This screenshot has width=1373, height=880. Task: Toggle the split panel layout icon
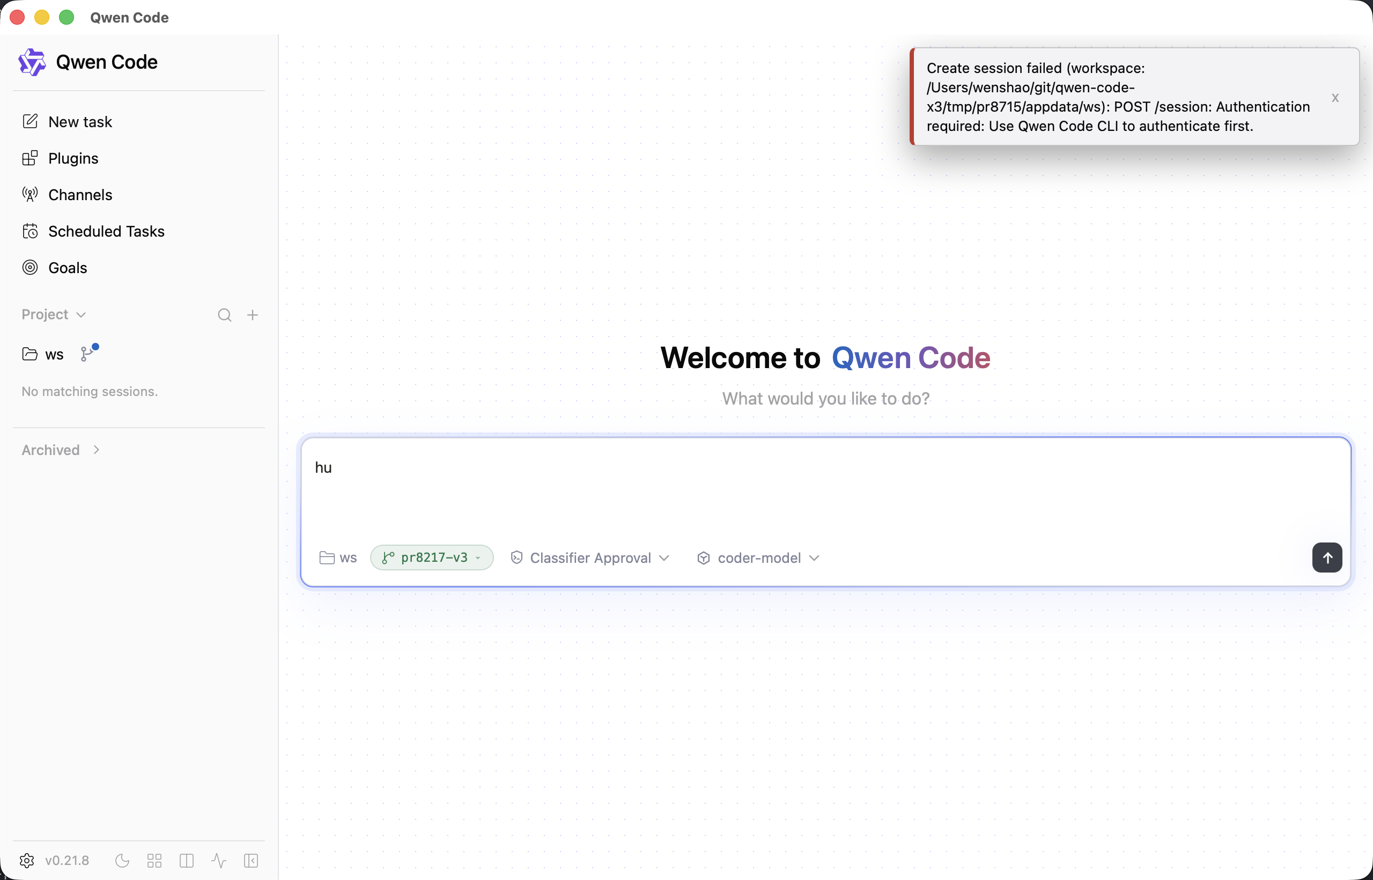[187, 861]
